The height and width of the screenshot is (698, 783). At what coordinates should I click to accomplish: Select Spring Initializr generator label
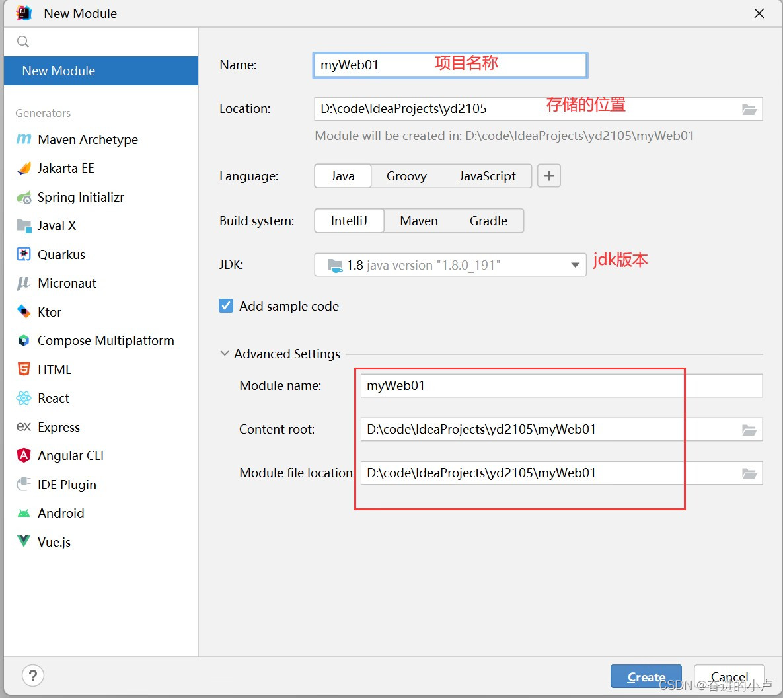coord(81,198)
